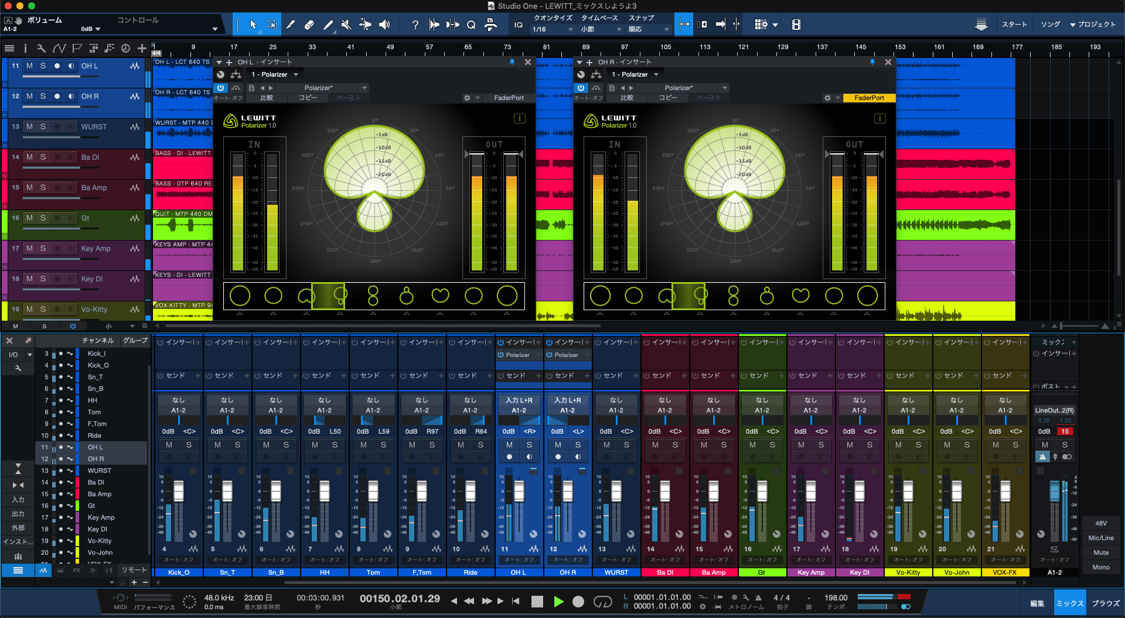Open the スタート page
This screenshot has width=1125, height=618.
1014,25
